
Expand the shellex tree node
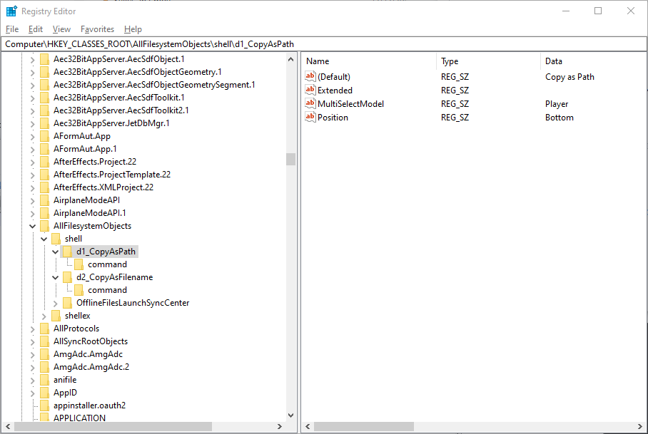(44, 316)
